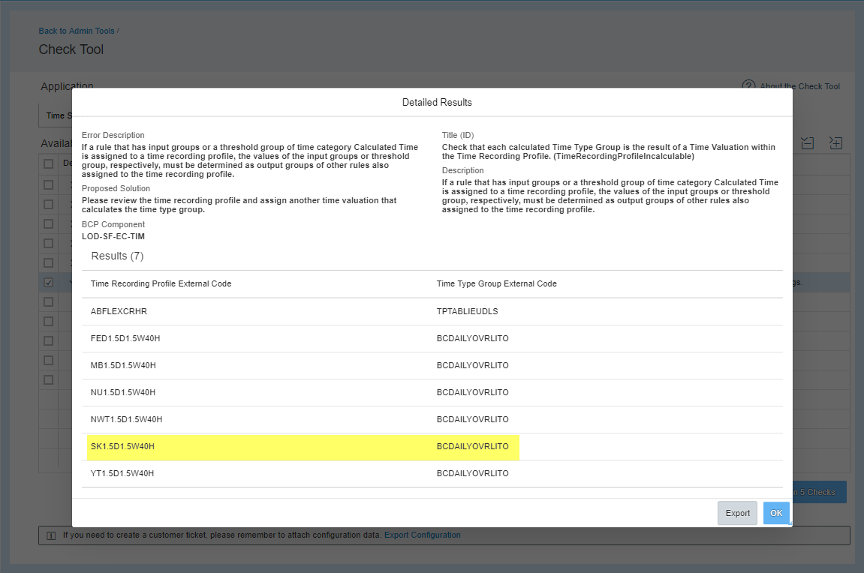Image resolution: width=864 pixels, height=573 pixels.
Task: Click the Time Type Group External Code column header
Action: coord(496,283)
